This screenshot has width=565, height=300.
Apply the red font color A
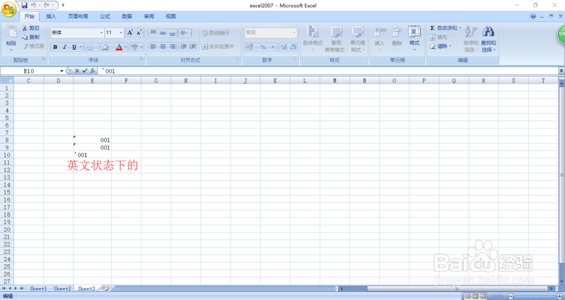119,47
